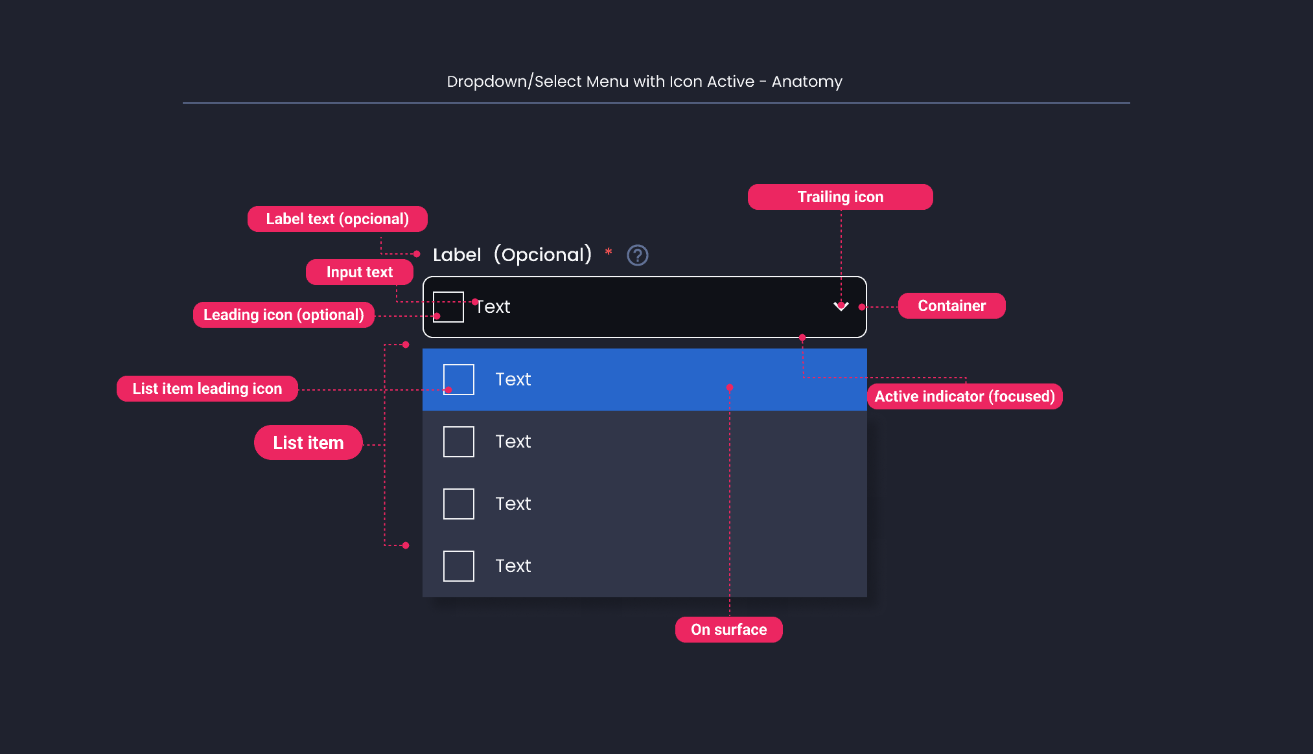Select the blue active indicator row highlight
This screenshot has height=754, width=1313.
[x=644, y=379]
